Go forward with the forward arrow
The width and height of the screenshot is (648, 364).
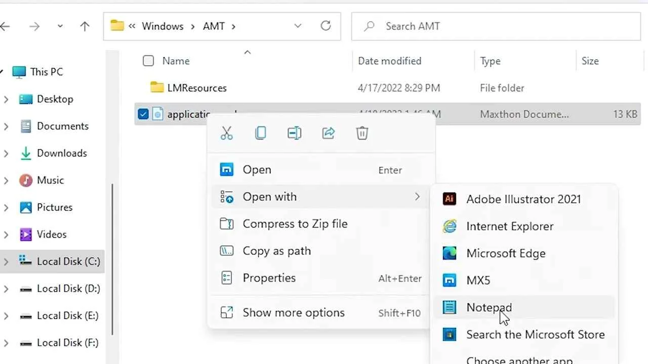click(x=34, y=26)
